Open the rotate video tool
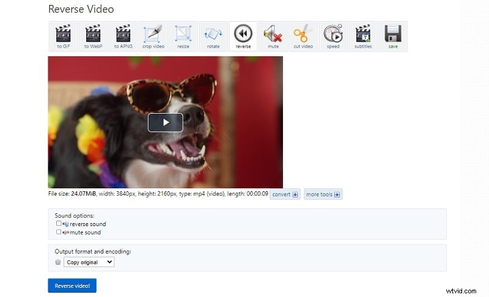The image size is (489, 297). 213,36
